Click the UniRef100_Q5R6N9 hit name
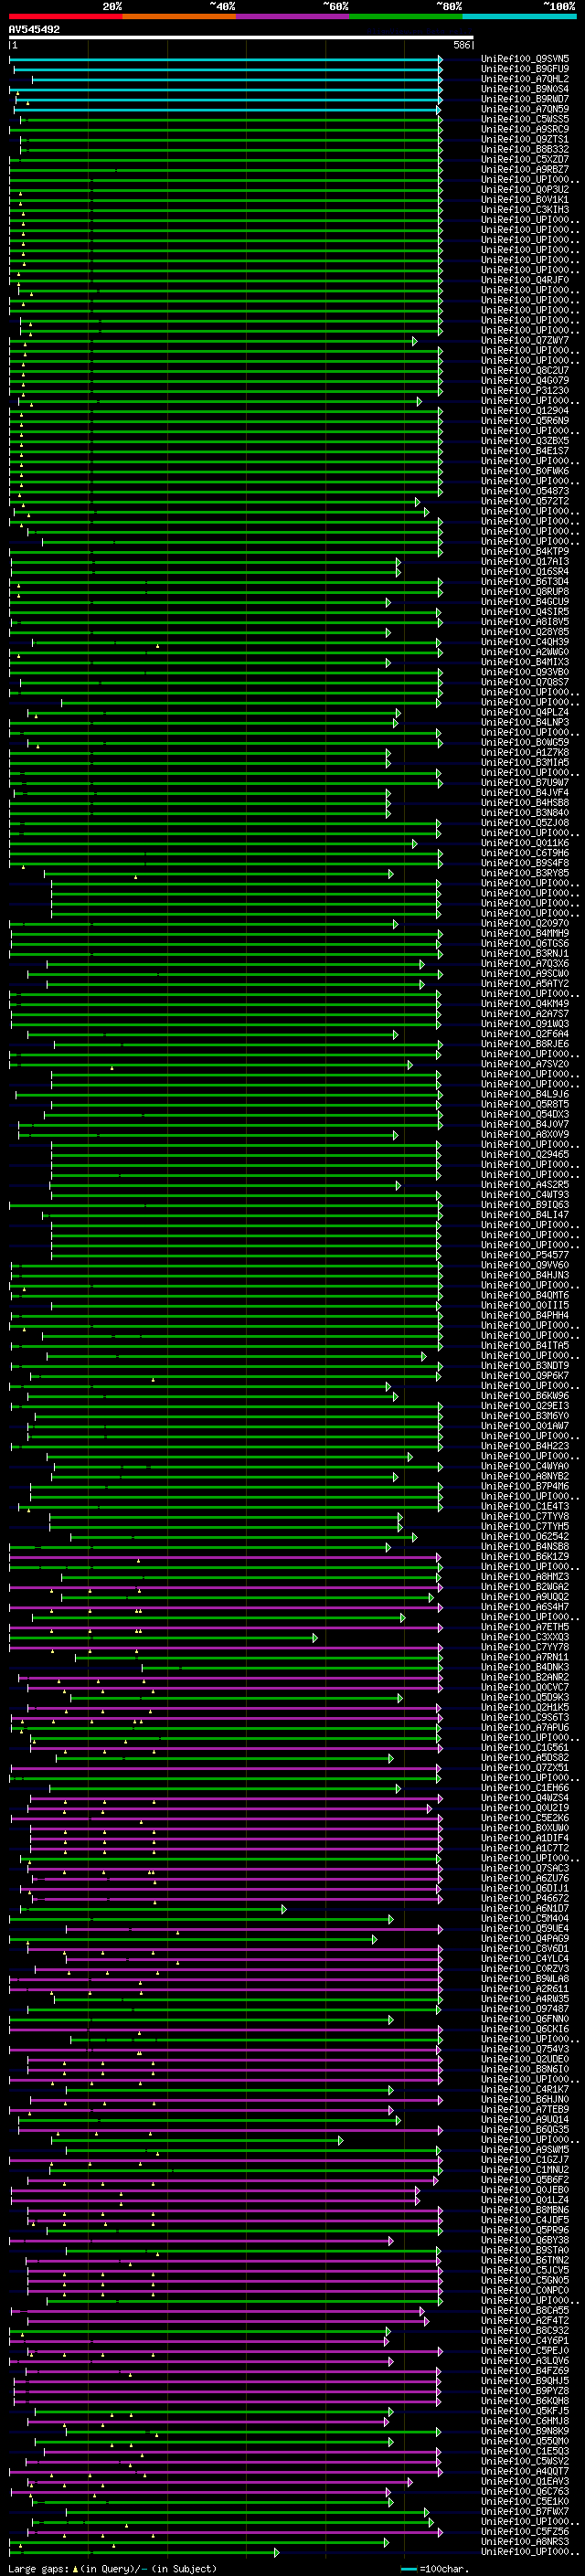Viewport: 585px width, 2576px height. tap(525, 420)
